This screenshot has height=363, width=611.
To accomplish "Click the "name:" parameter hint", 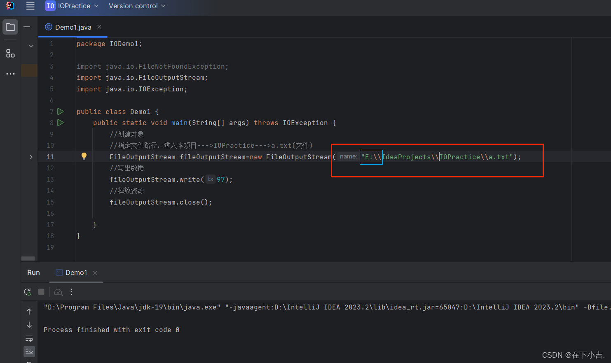I will [349, 156].
